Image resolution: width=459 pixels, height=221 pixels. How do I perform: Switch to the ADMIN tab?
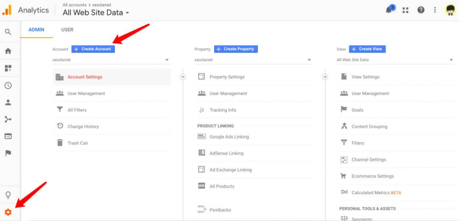pyautogui.click(x=36, y=30)
